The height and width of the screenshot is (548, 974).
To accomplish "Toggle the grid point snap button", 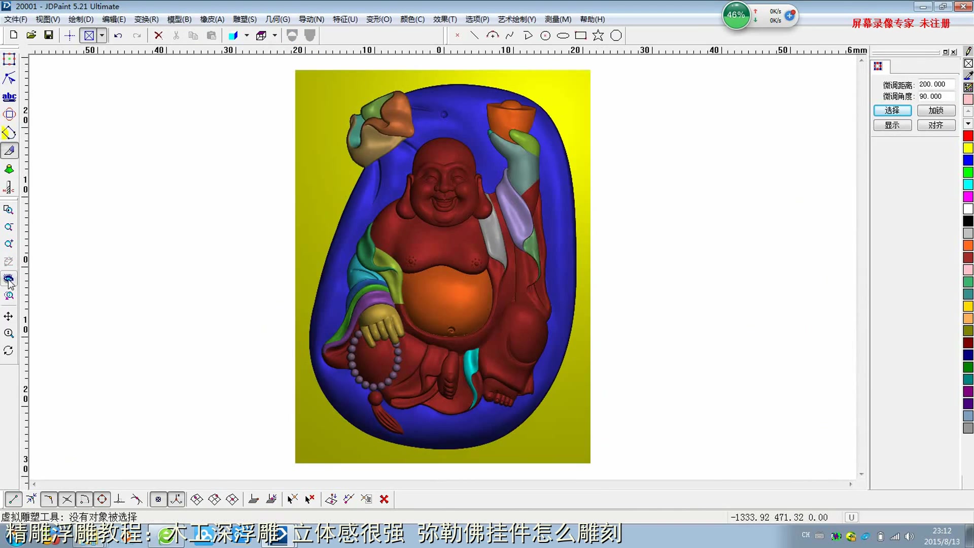I will (158, 499).
